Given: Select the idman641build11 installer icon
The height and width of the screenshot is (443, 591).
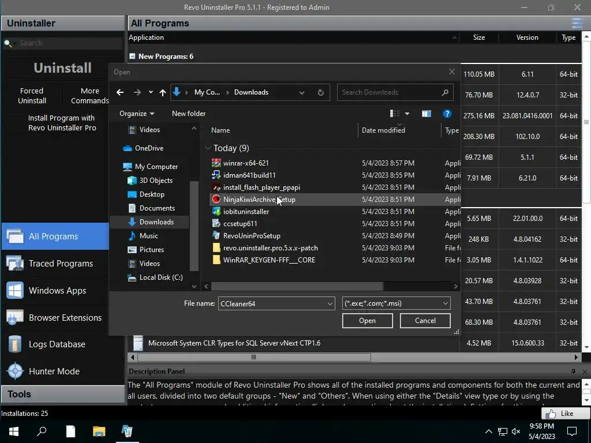Looking at the screenshot, I should coord(216,175).
